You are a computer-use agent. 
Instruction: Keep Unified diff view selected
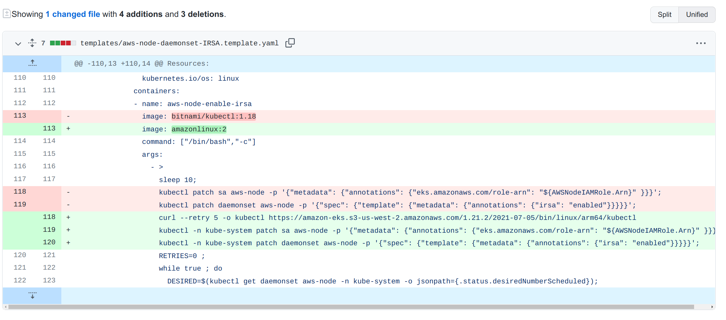[697, 14]
